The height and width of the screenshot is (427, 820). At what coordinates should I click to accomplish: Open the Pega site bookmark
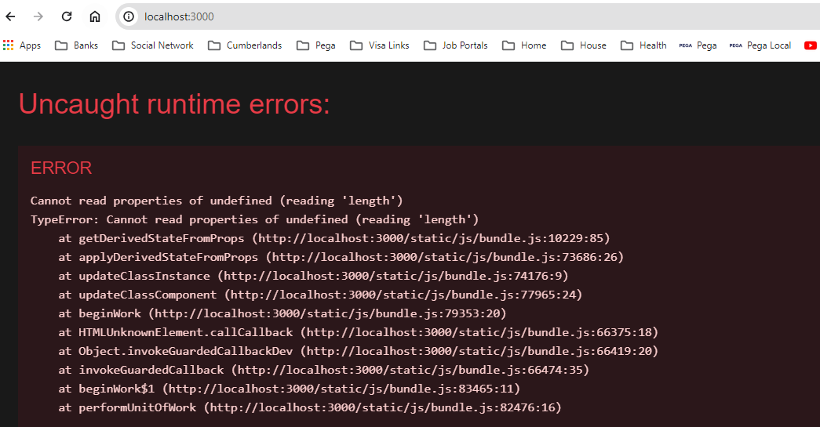(698, 45)
